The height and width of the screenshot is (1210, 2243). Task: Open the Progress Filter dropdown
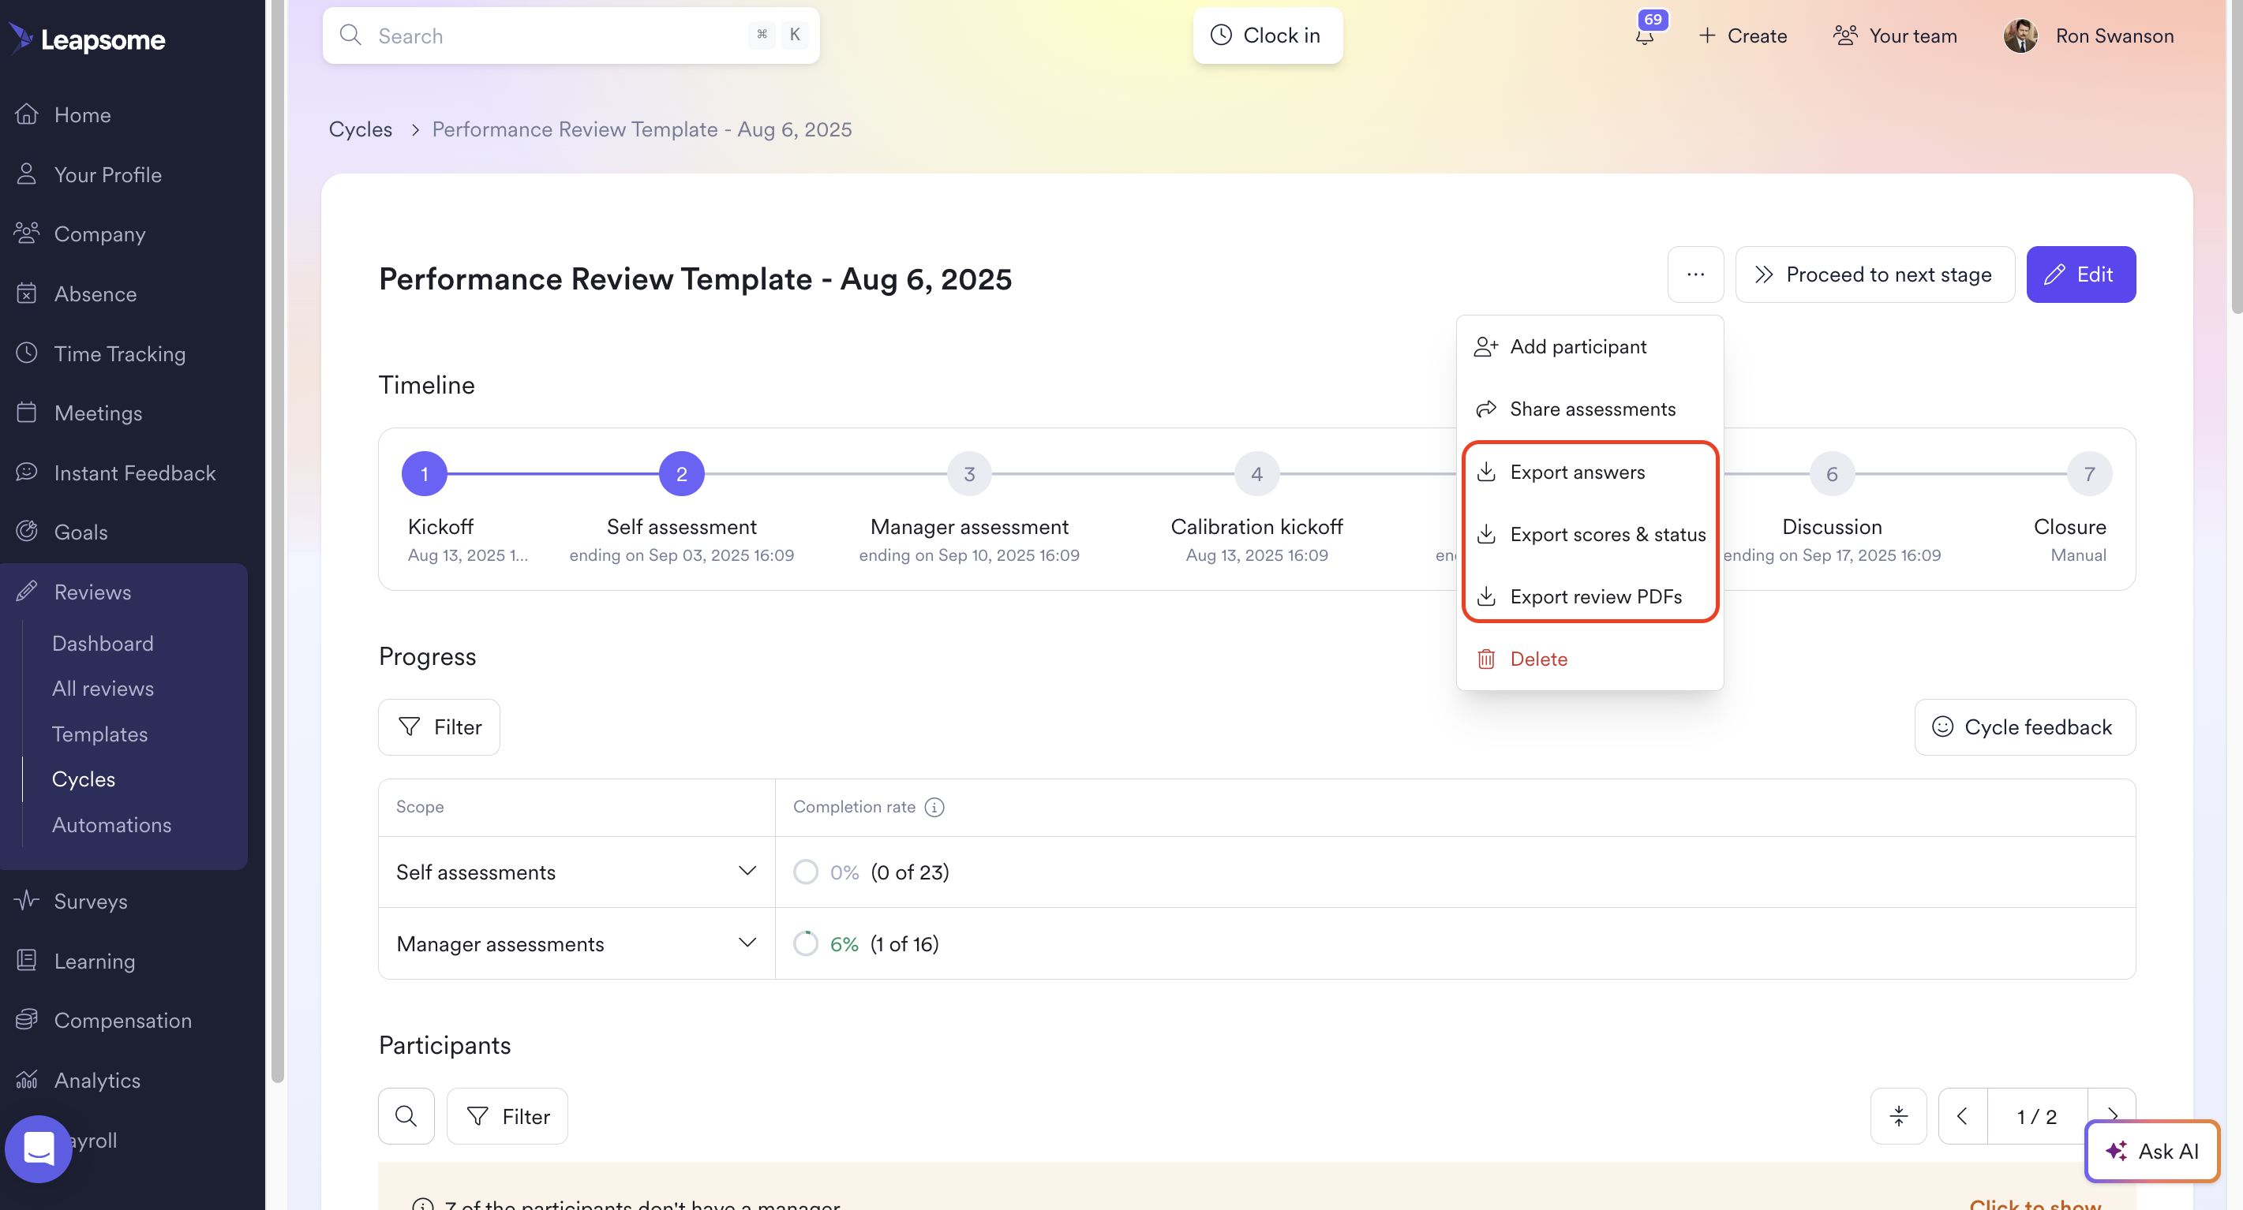(439, 727)
